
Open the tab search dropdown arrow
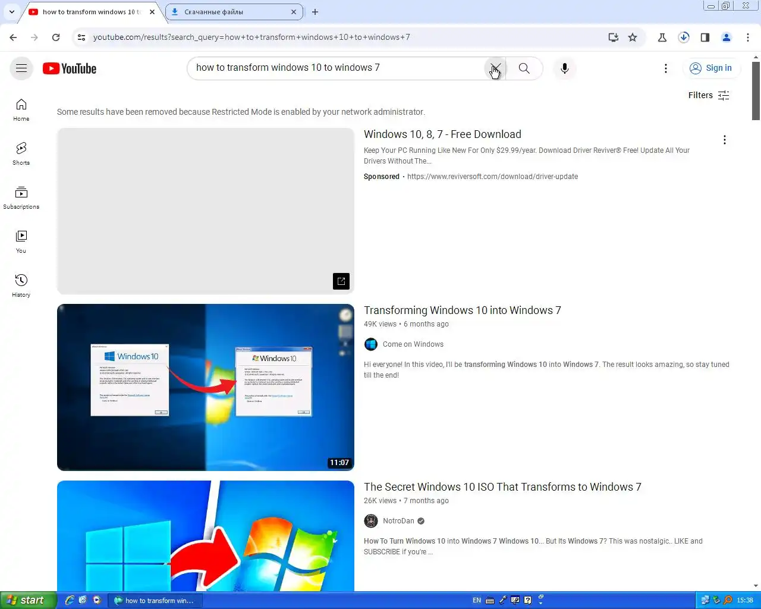[x=12, y=12]
